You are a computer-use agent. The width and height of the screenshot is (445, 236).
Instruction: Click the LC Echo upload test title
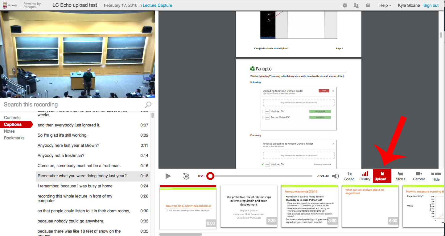click(x=75, y=5)
